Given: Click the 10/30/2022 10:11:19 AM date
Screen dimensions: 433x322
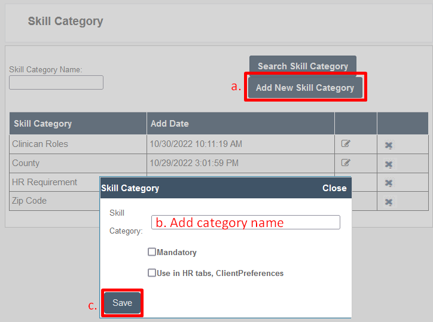Looking at the screenshot, I should pos(196,144).
